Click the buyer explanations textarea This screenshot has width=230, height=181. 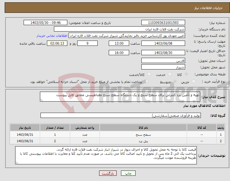[106, 155]
